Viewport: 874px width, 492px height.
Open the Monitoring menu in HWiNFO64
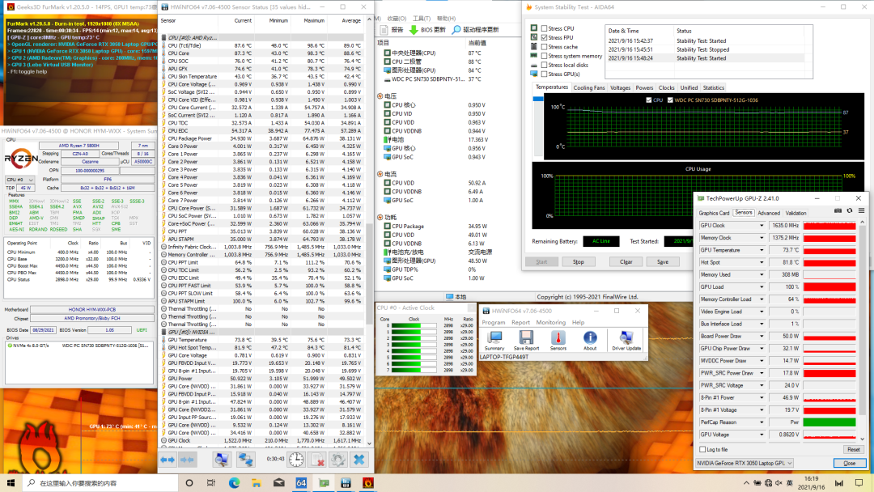551,322
